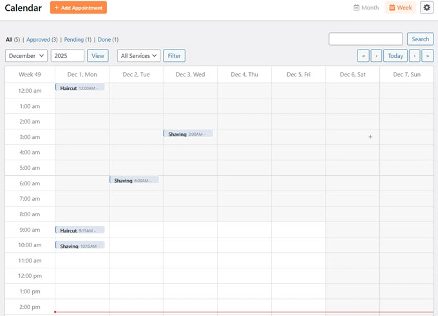Go to previous week arrow

click(376, 56)
